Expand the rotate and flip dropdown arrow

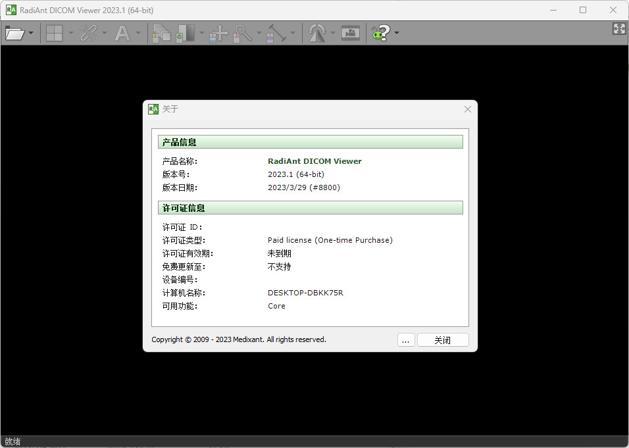332,33
